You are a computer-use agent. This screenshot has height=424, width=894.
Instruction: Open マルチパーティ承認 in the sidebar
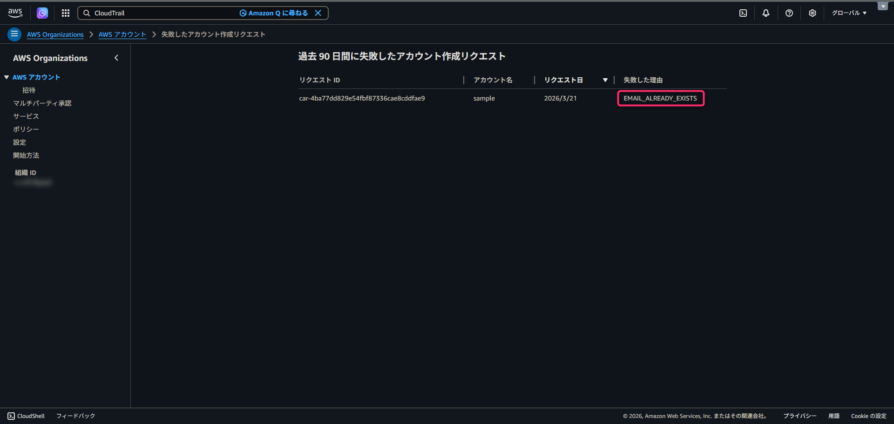click(x=42, y=103)
